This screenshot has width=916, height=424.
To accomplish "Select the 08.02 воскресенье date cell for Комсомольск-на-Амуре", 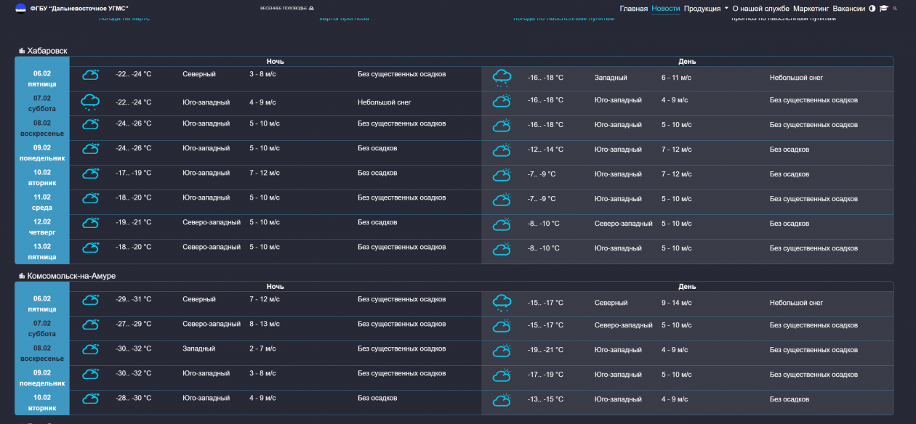I will [x=42, y=353].
